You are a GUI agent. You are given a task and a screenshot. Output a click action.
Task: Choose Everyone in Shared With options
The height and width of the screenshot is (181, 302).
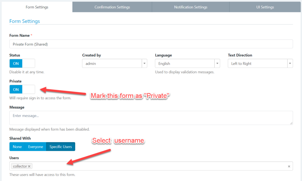[35, 147]
